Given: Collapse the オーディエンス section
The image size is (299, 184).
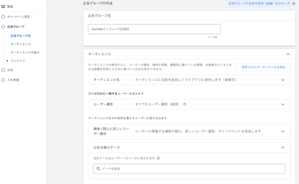Looking at the screenshot, I should [287, 54].
